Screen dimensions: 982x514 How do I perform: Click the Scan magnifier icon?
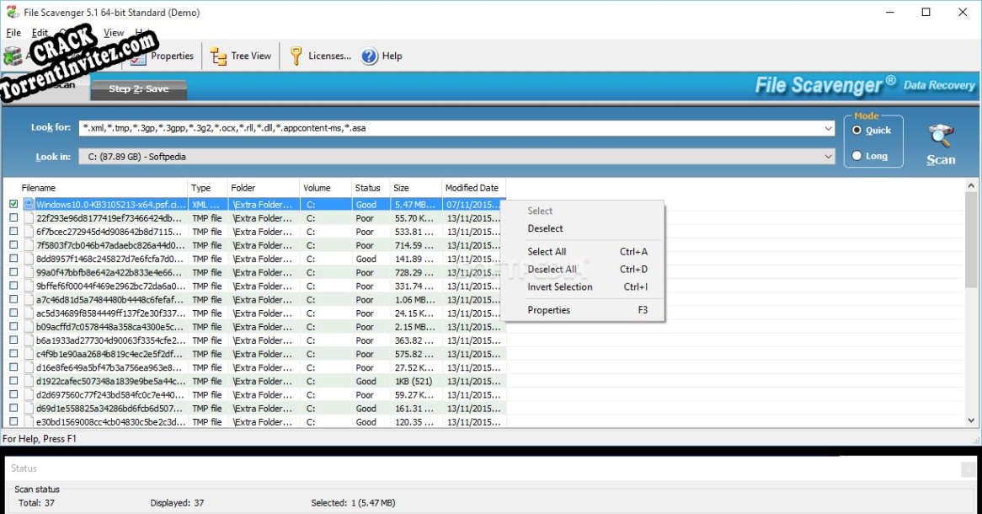(x=941, y=137)
